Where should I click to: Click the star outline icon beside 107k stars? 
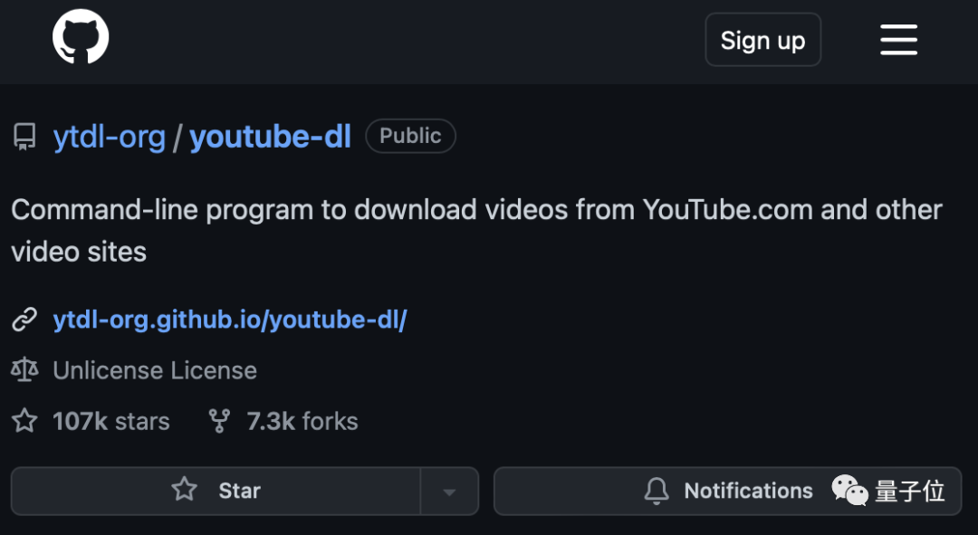(24, 421)
